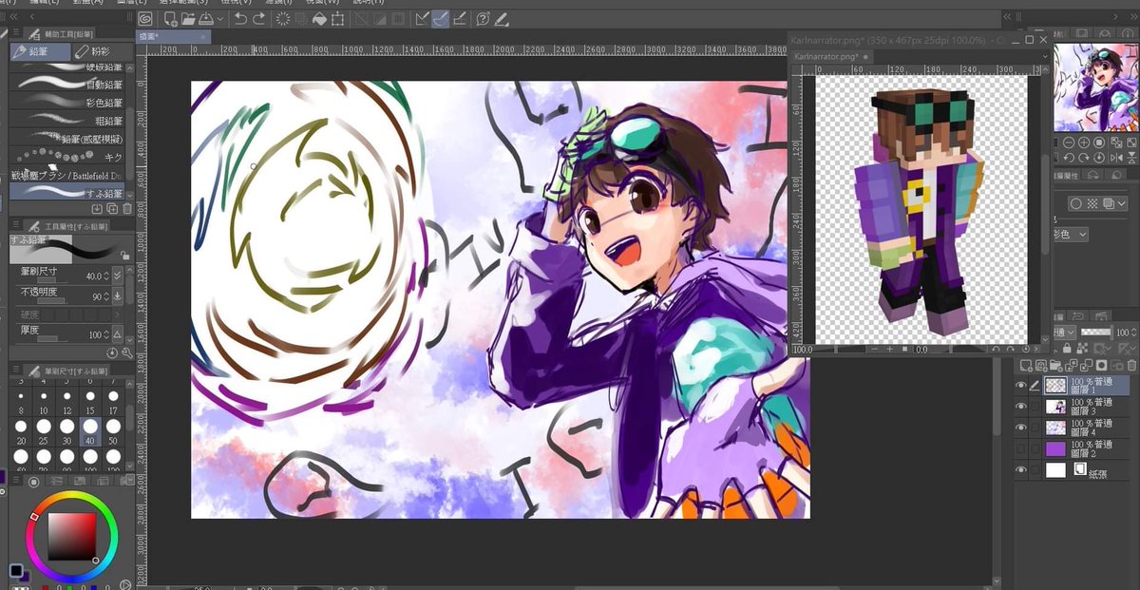Expand the Save options arrow
This screenshot has height=590, width=1140.
coord(220,18)
